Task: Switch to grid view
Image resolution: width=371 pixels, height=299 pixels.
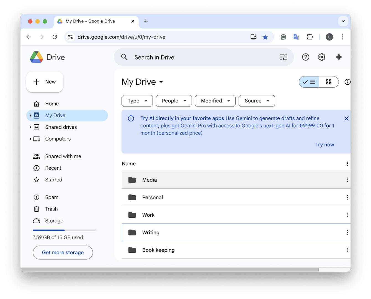Action: point(329,82)
